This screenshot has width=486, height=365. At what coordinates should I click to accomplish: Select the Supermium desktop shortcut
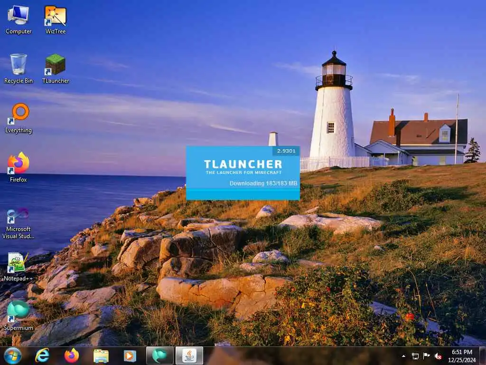[19, 316]
